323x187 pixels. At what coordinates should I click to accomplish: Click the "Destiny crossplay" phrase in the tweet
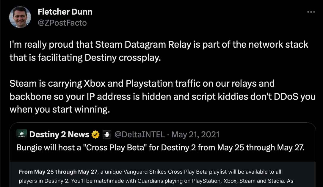123,58
